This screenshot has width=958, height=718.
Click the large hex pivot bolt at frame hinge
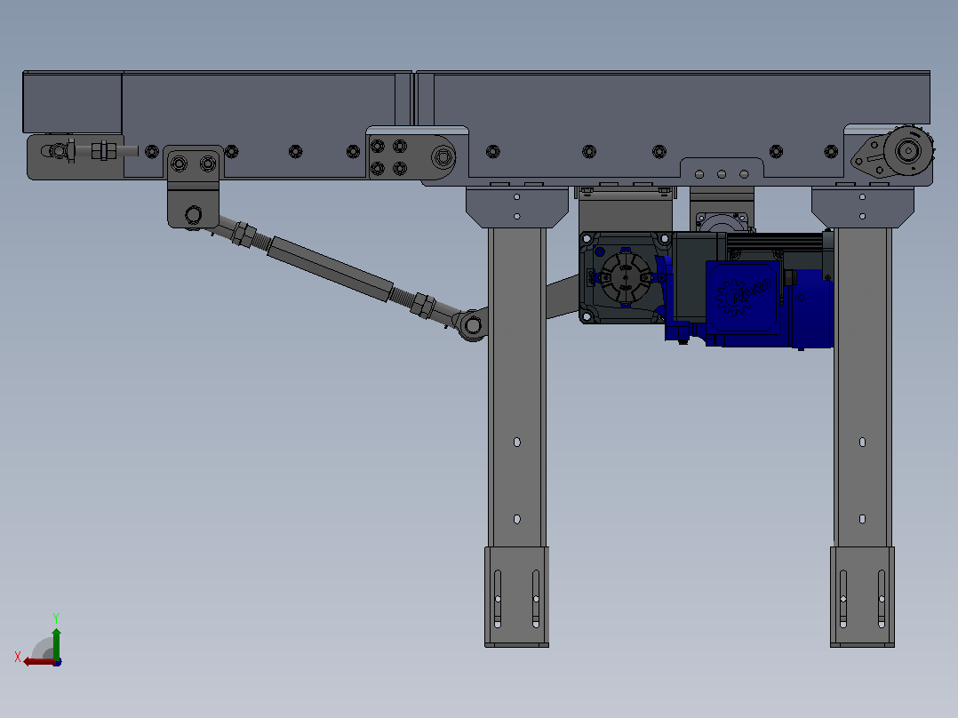[x=443, y=157]
